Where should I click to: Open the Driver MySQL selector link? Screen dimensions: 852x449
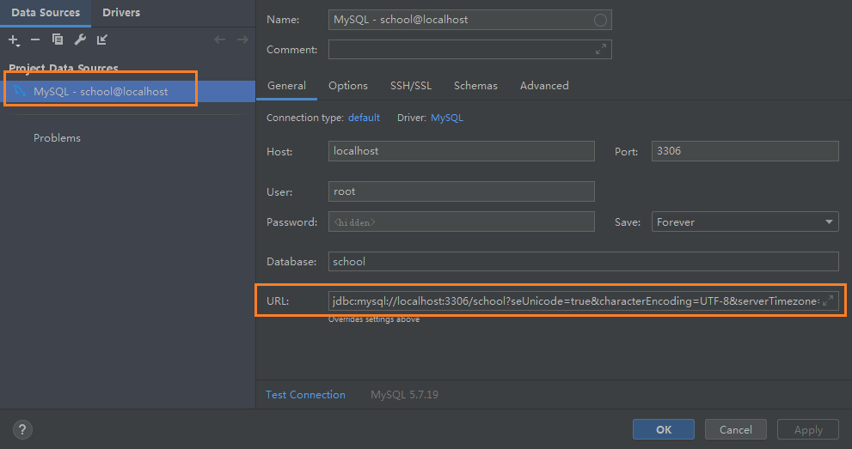tap(446, 118)
